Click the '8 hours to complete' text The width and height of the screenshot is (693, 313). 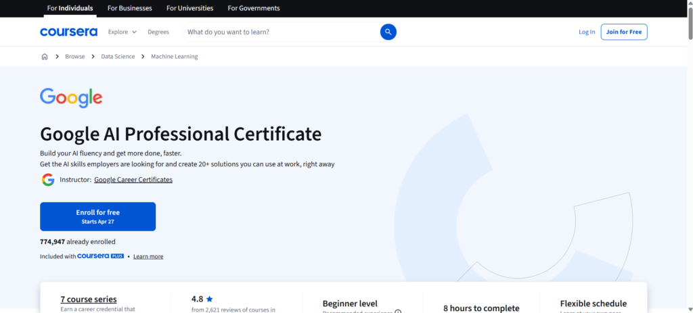click(481, 308)
